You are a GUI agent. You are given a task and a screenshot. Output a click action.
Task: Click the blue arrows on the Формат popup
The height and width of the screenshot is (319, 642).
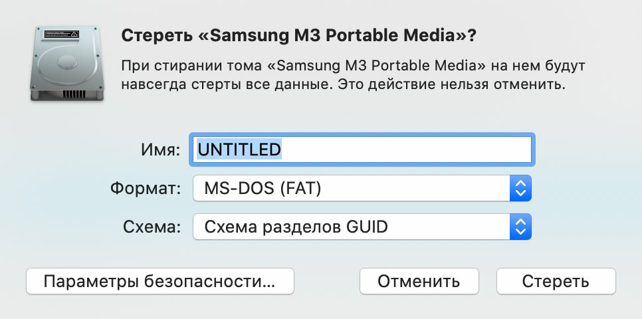point(520,188)
